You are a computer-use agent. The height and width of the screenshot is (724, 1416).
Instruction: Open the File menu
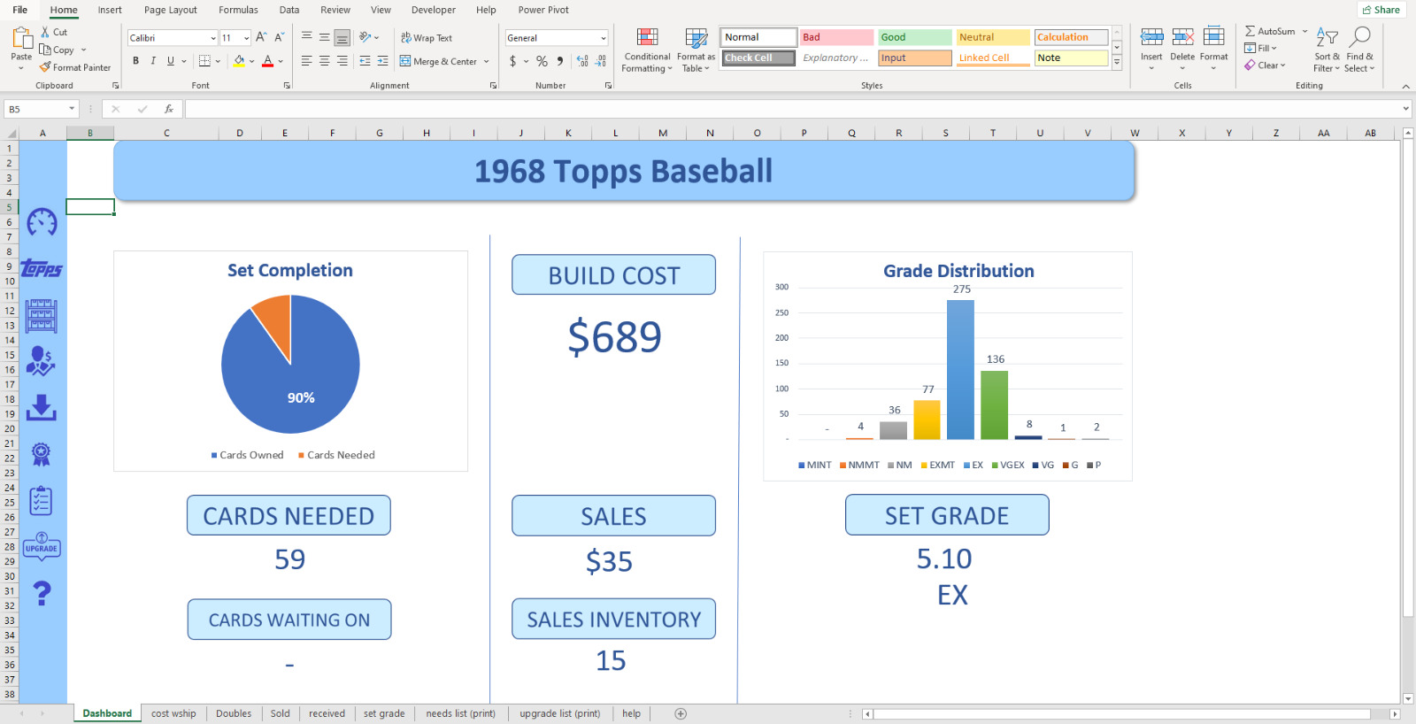point(20,10)
